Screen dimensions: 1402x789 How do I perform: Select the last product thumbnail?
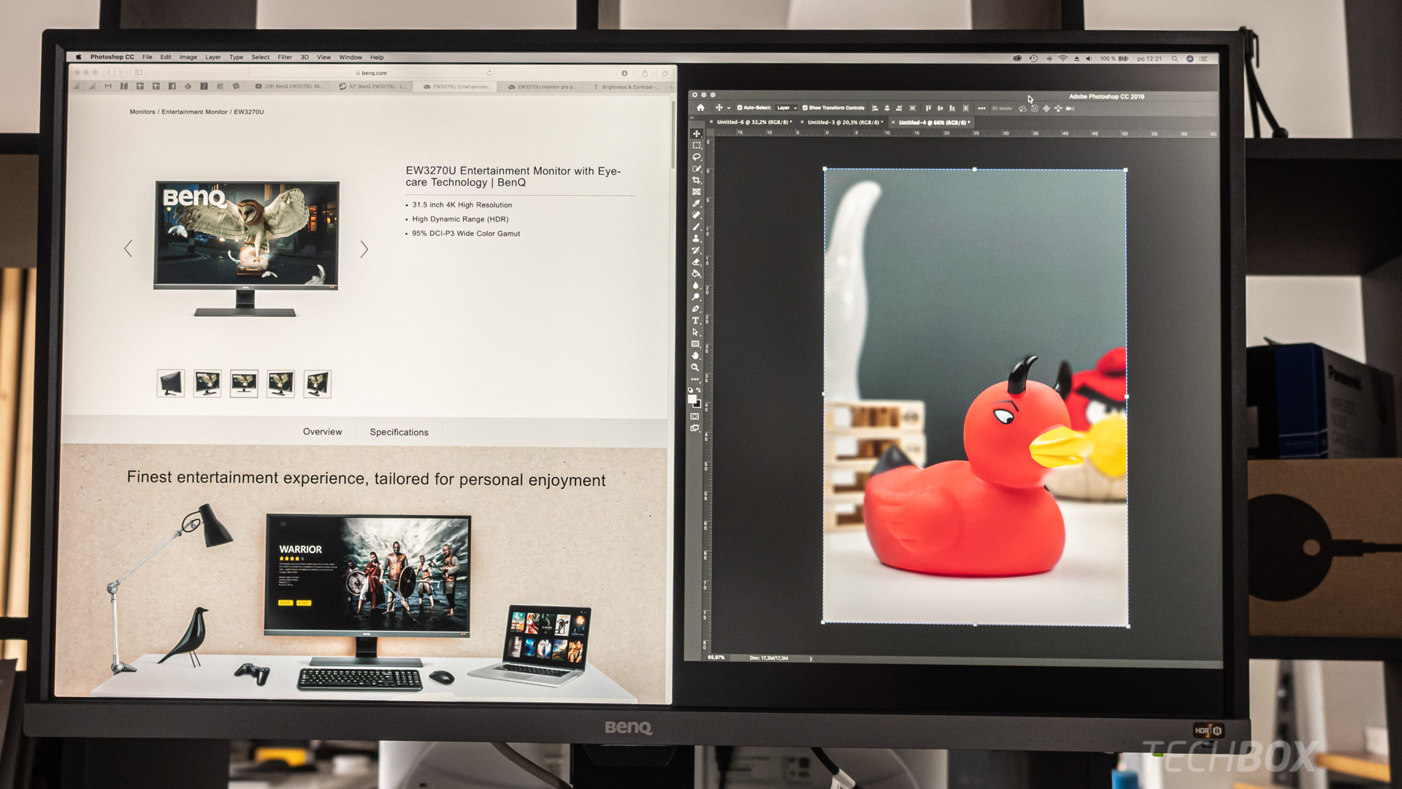318,384
